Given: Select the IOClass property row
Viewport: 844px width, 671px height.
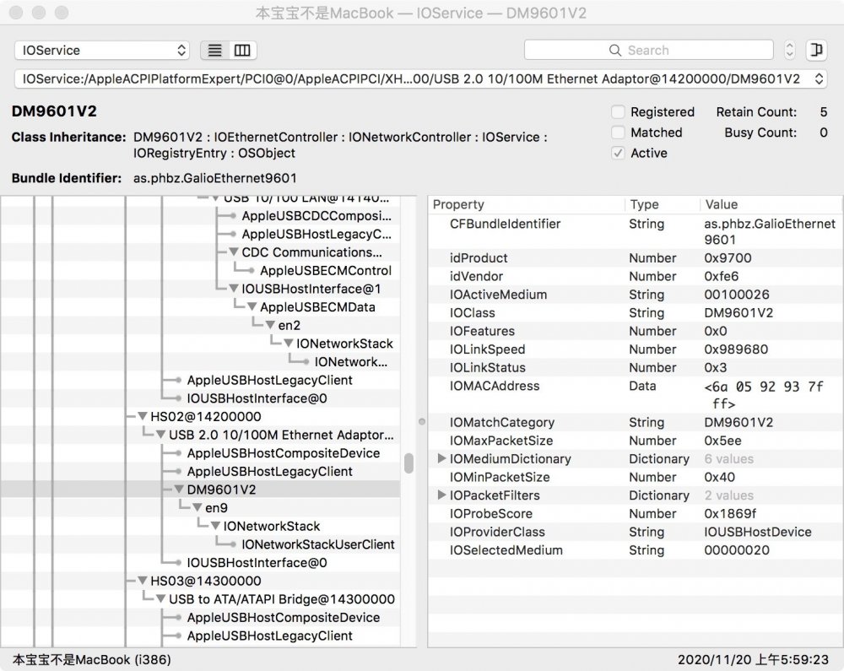Looking at the screenshot, I should pos(636,312).
